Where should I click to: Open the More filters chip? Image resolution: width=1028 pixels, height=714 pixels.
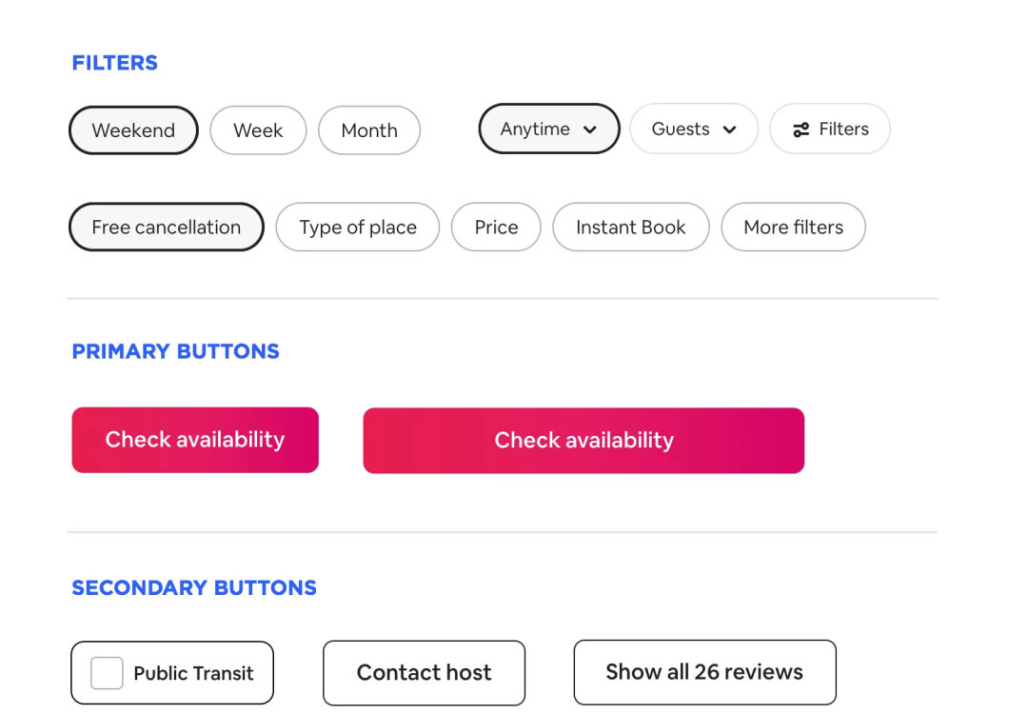click(x=793, y=228)
